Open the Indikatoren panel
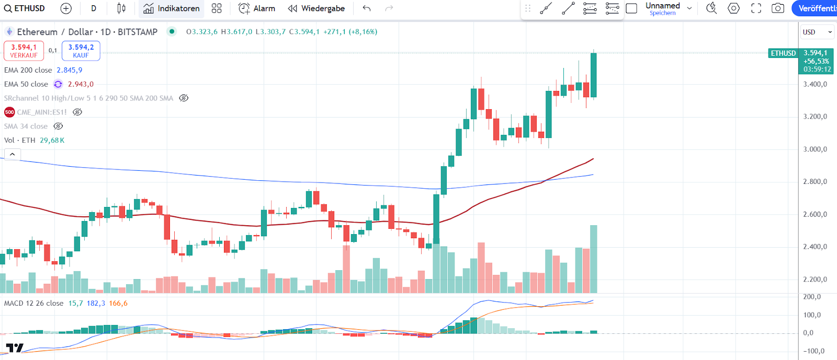Image resolution: width=837 pixels, height=360 pixels. [171, 8]
